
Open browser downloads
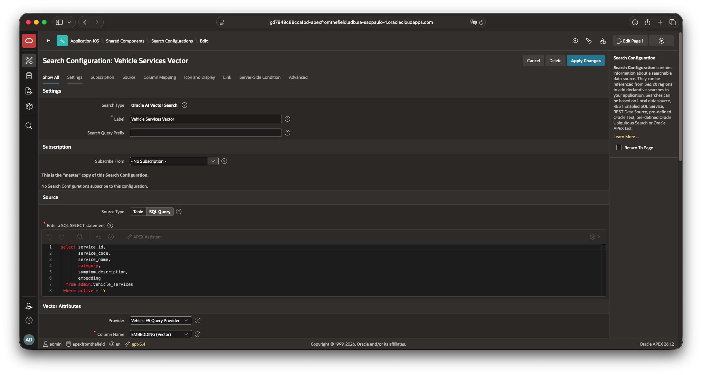[635, 22]
